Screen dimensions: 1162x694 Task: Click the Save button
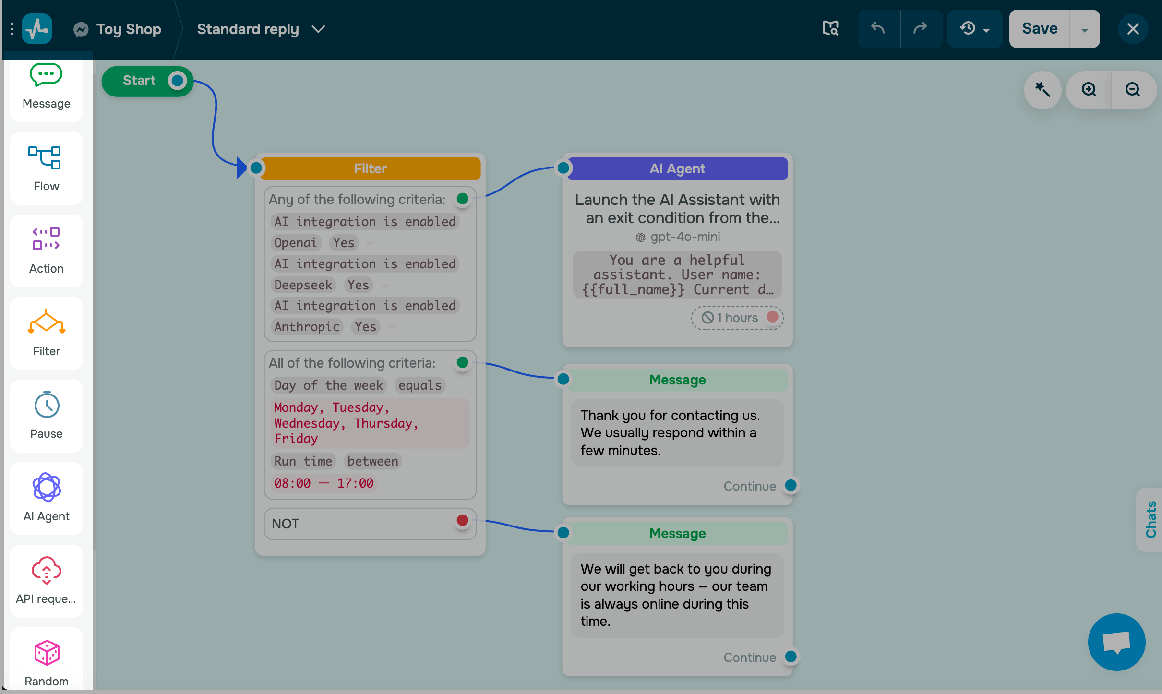(x=1040, y=29)
